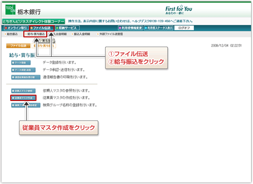The width and height of the screenshot is (253, 184).
Task: Click the text データ承認・送信を行います。
Action: [64, 70]
